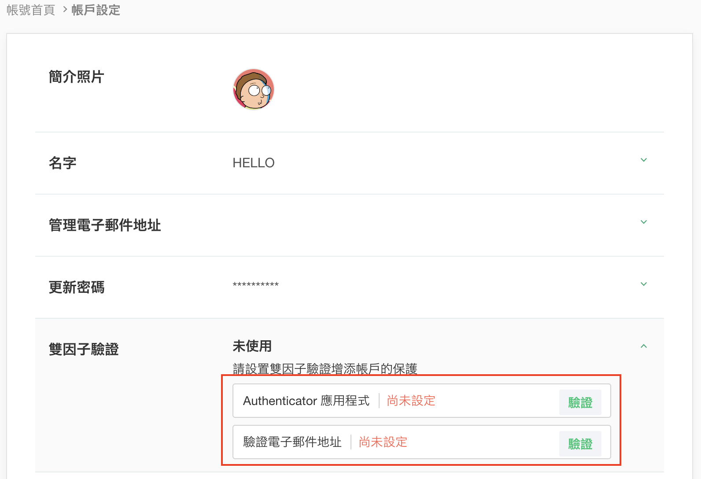Screen dimensions: 701x479
Task: Click the 未使用 status heading
Action: (252, 346)
